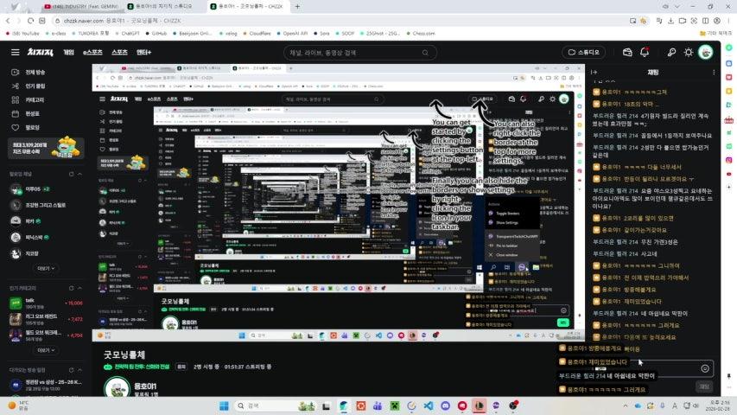
Task: Open the talk category
Action: click(46, 303)
